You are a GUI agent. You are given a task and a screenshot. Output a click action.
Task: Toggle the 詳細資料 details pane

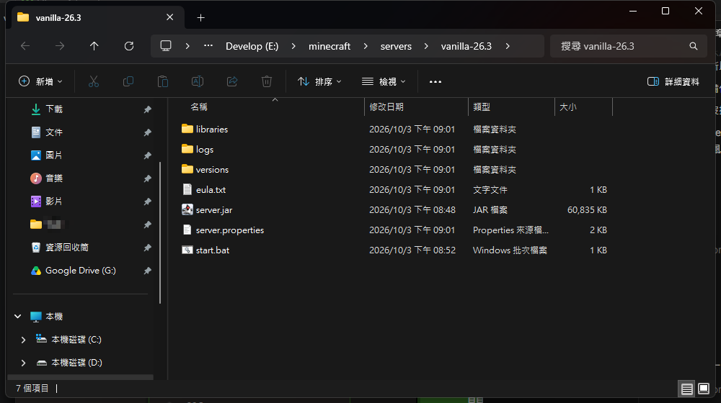click(x=673, y=82)
